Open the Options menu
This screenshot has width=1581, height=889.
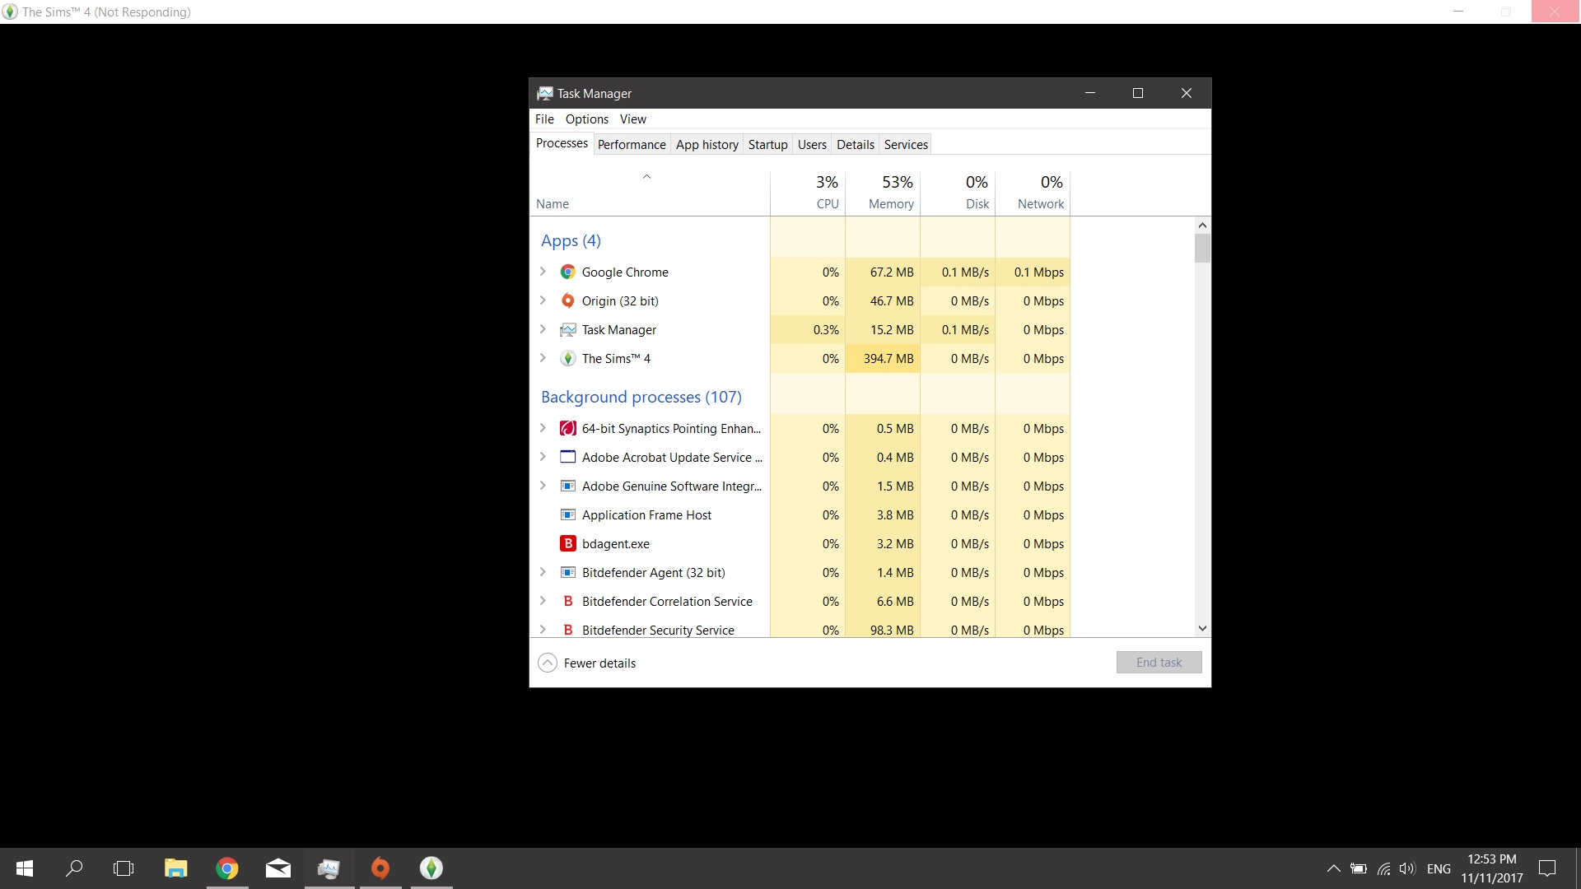point(586,119)
